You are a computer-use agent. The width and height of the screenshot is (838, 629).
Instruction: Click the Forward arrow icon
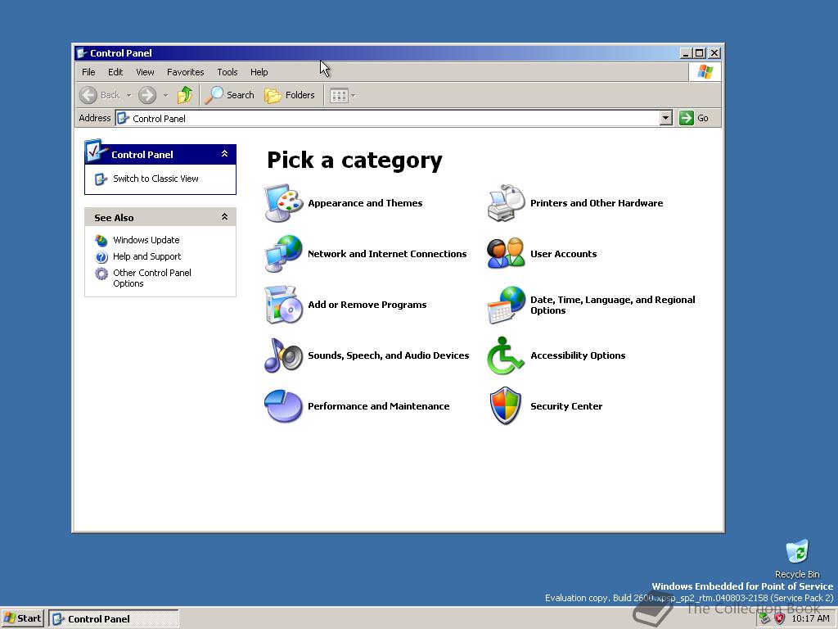[147, 95]
